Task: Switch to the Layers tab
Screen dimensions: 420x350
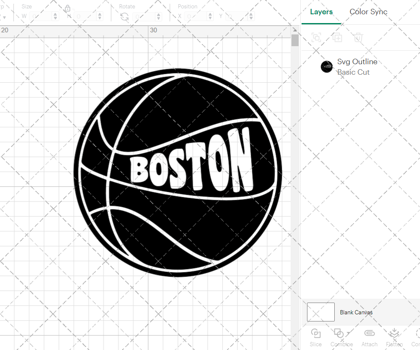Action: tap(321, 12)
